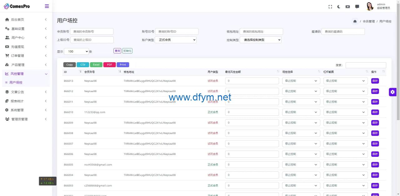
Task: Click the Copy export button
Action: 69,65
